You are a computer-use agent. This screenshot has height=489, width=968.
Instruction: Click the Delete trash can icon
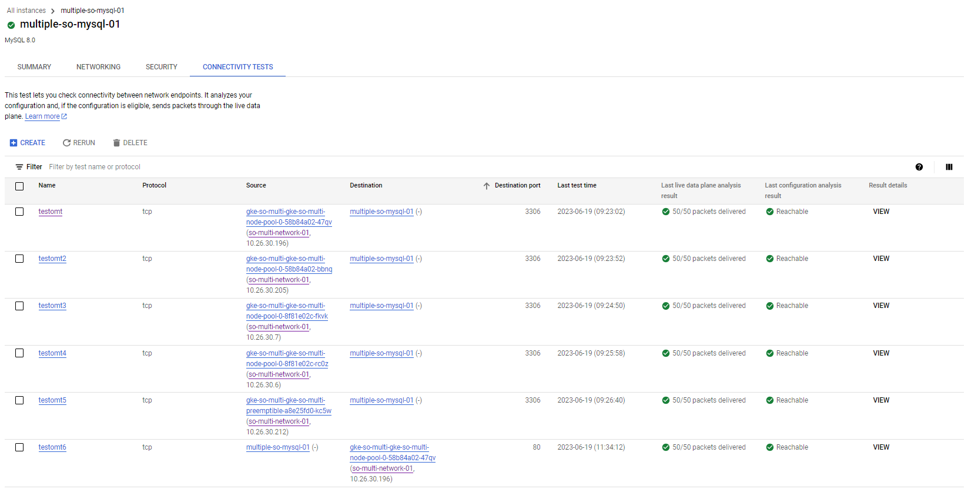tap(116, 143)
